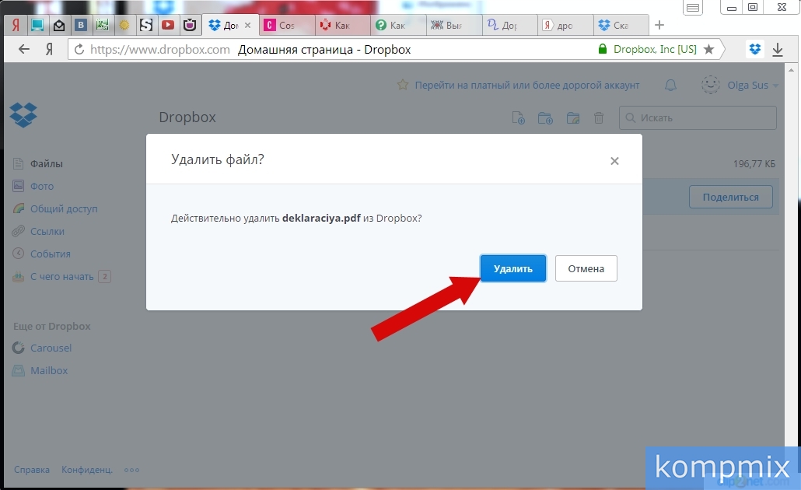Screen dimensions: 801x490
Task: Open События in the sidebar
Action: [x=50, y=254]
